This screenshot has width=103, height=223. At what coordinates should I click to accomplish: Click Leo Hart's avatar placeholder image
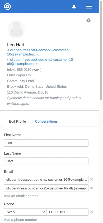click(16, 29)
